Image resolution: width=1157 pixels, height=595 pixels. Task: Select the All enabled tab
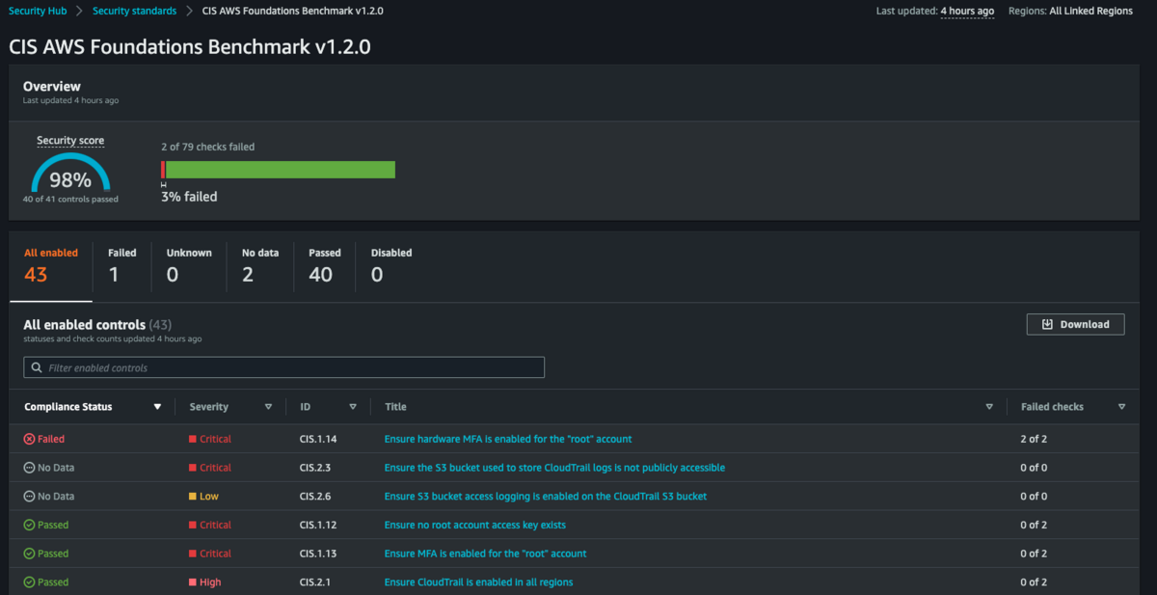[51, 264]
